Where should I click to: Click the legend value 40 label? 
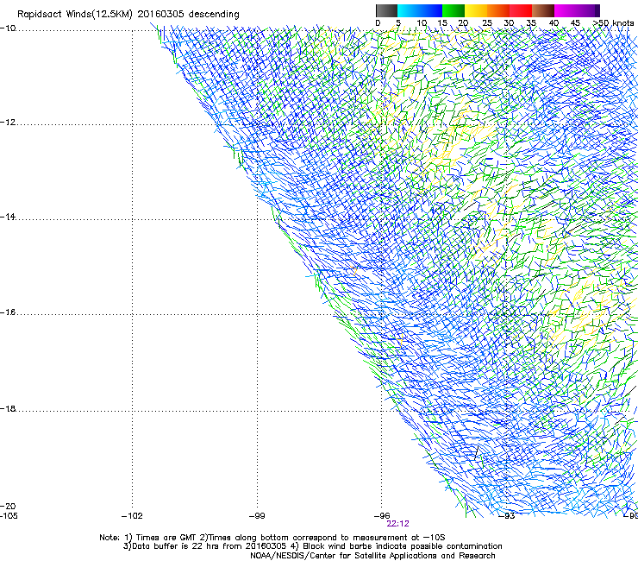(x=554, y=23)
